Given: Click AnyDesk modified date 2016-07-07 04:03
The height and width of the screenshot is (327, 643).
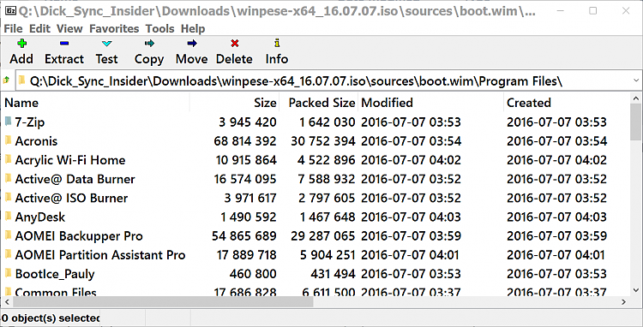Looking at the screenshot, I should pos(411,217).
